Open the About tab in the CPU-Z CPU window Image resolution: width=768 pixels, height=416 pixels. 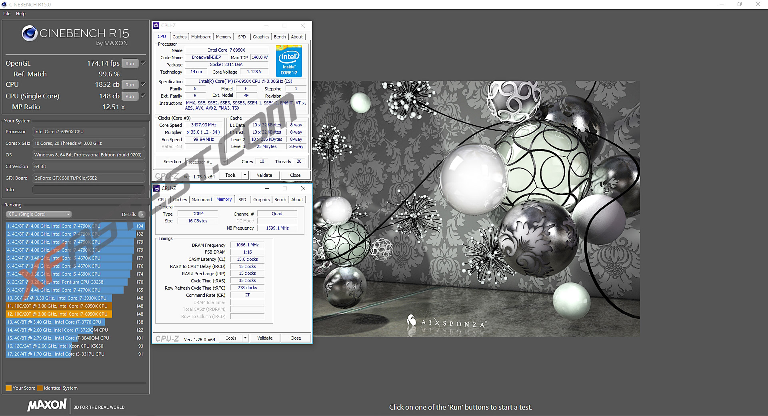click(x=297, y=37)
